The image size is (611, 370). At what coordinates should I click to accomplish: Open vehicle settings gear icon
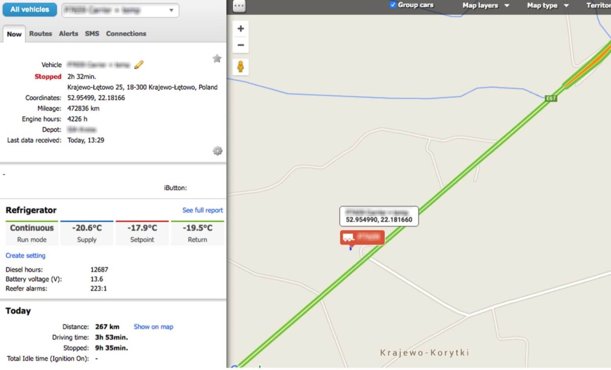[x=217, y=151]
